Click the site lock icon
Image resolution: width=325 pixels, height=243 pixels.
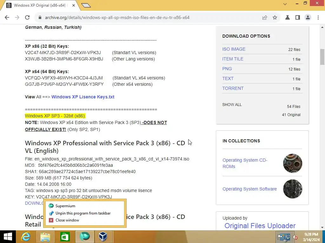(x=40, y=18)
